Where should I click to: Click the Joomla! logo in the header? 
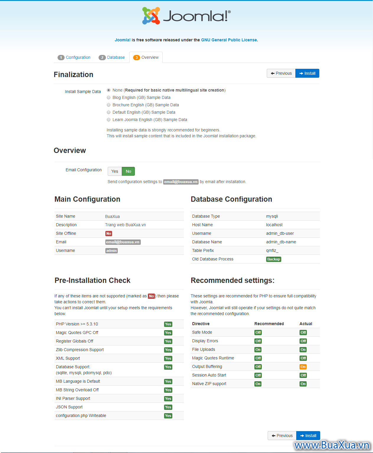point(186,16)
